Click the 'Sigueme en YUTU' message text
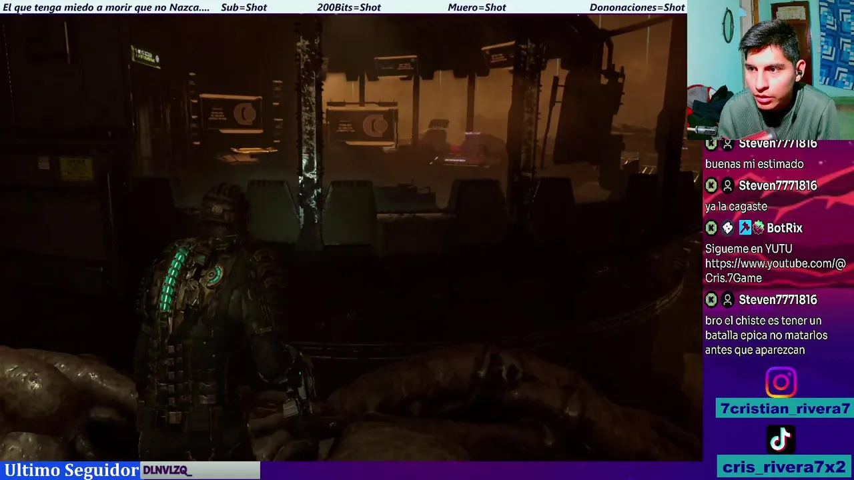The width and height of the screenshot is (854, 480). click(749, 249)
